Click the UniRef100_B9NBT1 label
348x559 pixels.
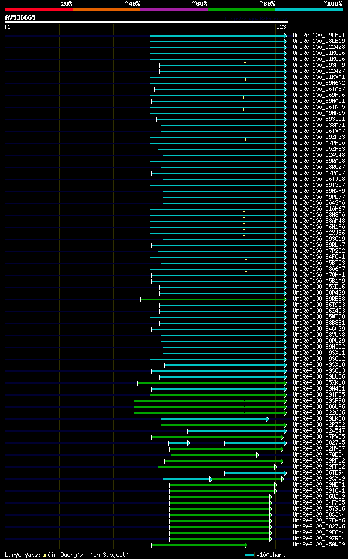(319, 484)
